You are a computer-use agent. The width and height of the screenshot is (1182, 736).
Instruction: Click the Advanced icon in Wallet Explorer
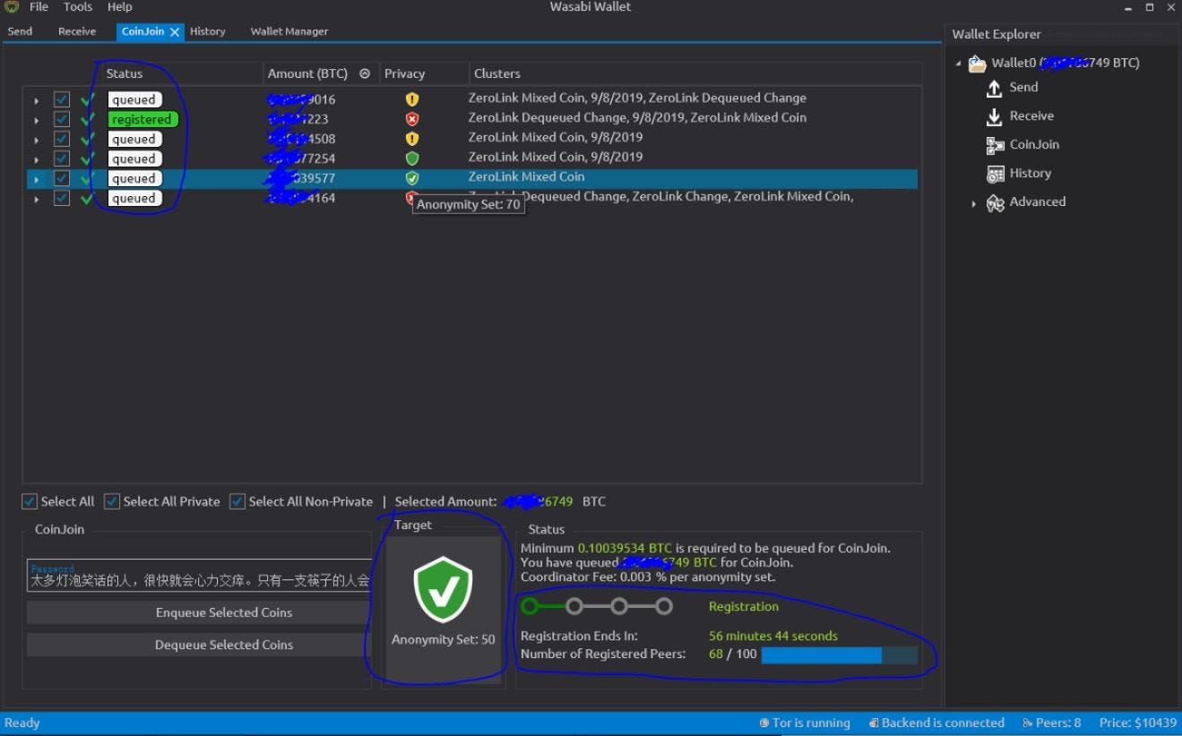(995, 203)
